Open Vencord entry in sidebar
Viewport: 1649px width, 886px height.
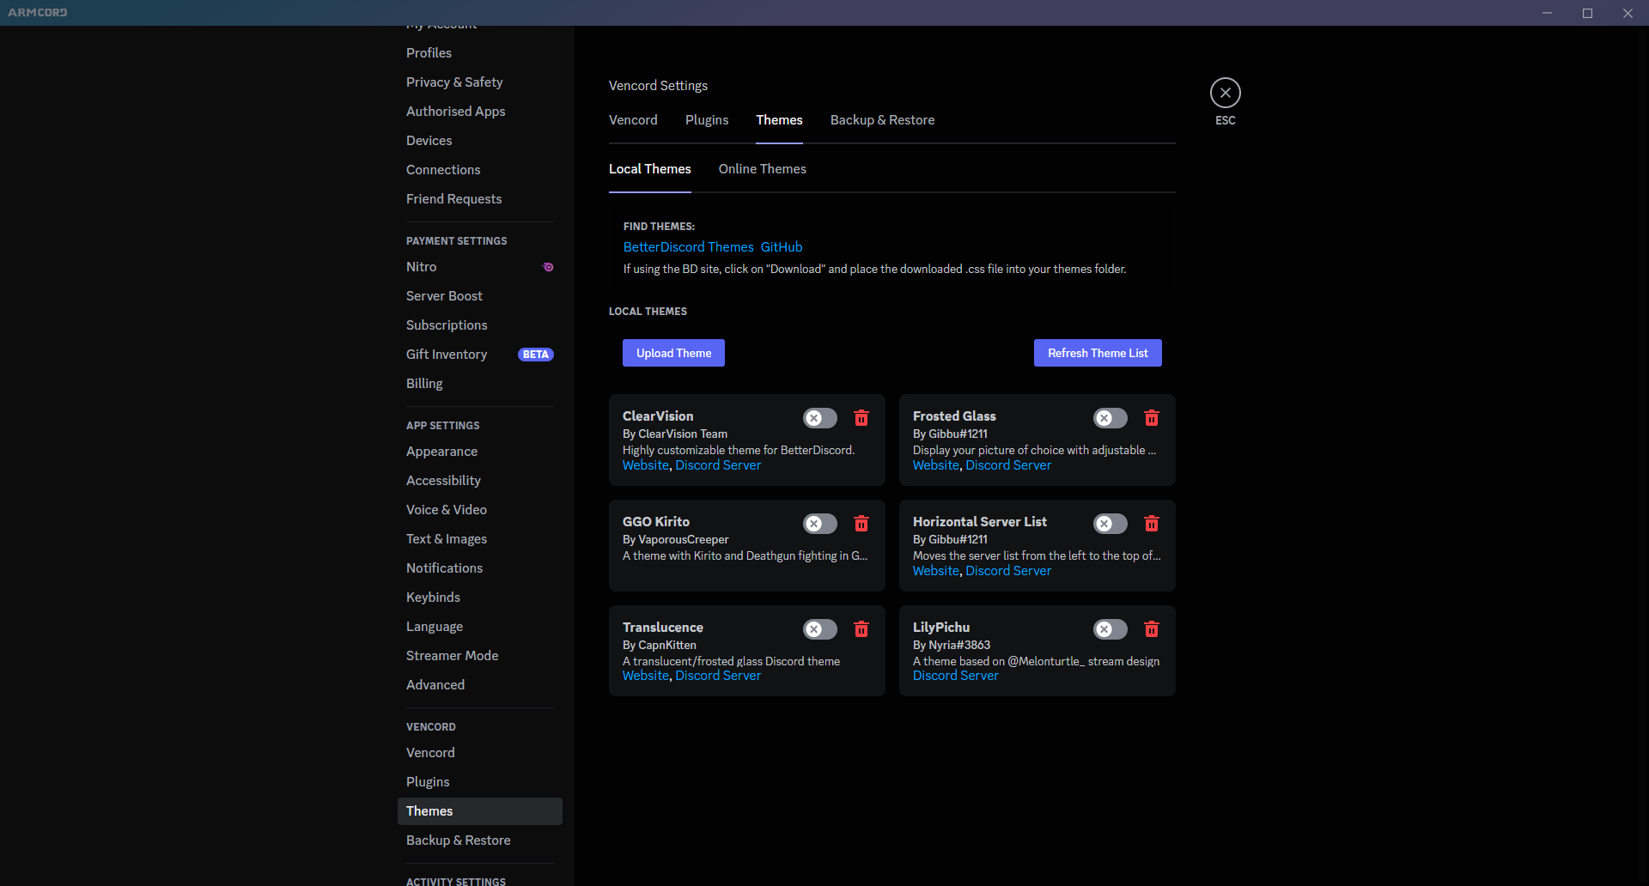click(480, 753)
